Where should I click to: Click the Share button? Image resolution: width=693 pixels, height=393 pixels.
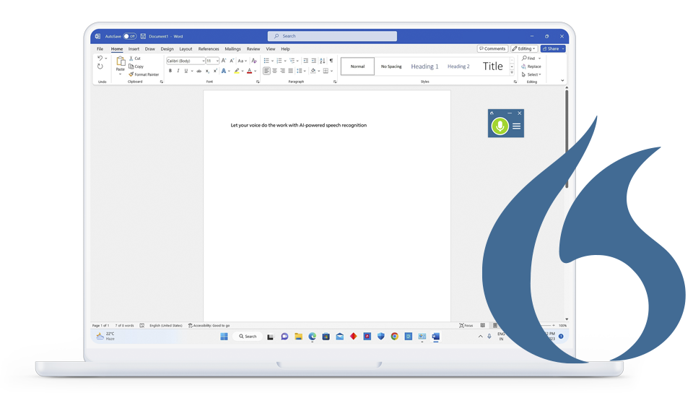(x=552, y=48)
